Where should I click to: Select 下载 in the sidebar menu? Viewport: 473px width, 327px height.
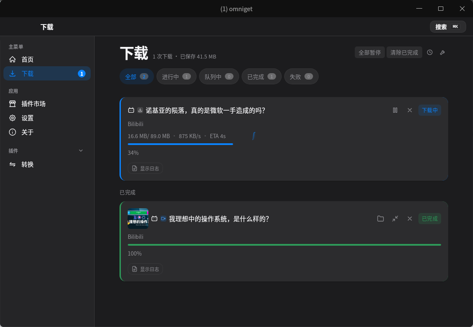[47, 74]
